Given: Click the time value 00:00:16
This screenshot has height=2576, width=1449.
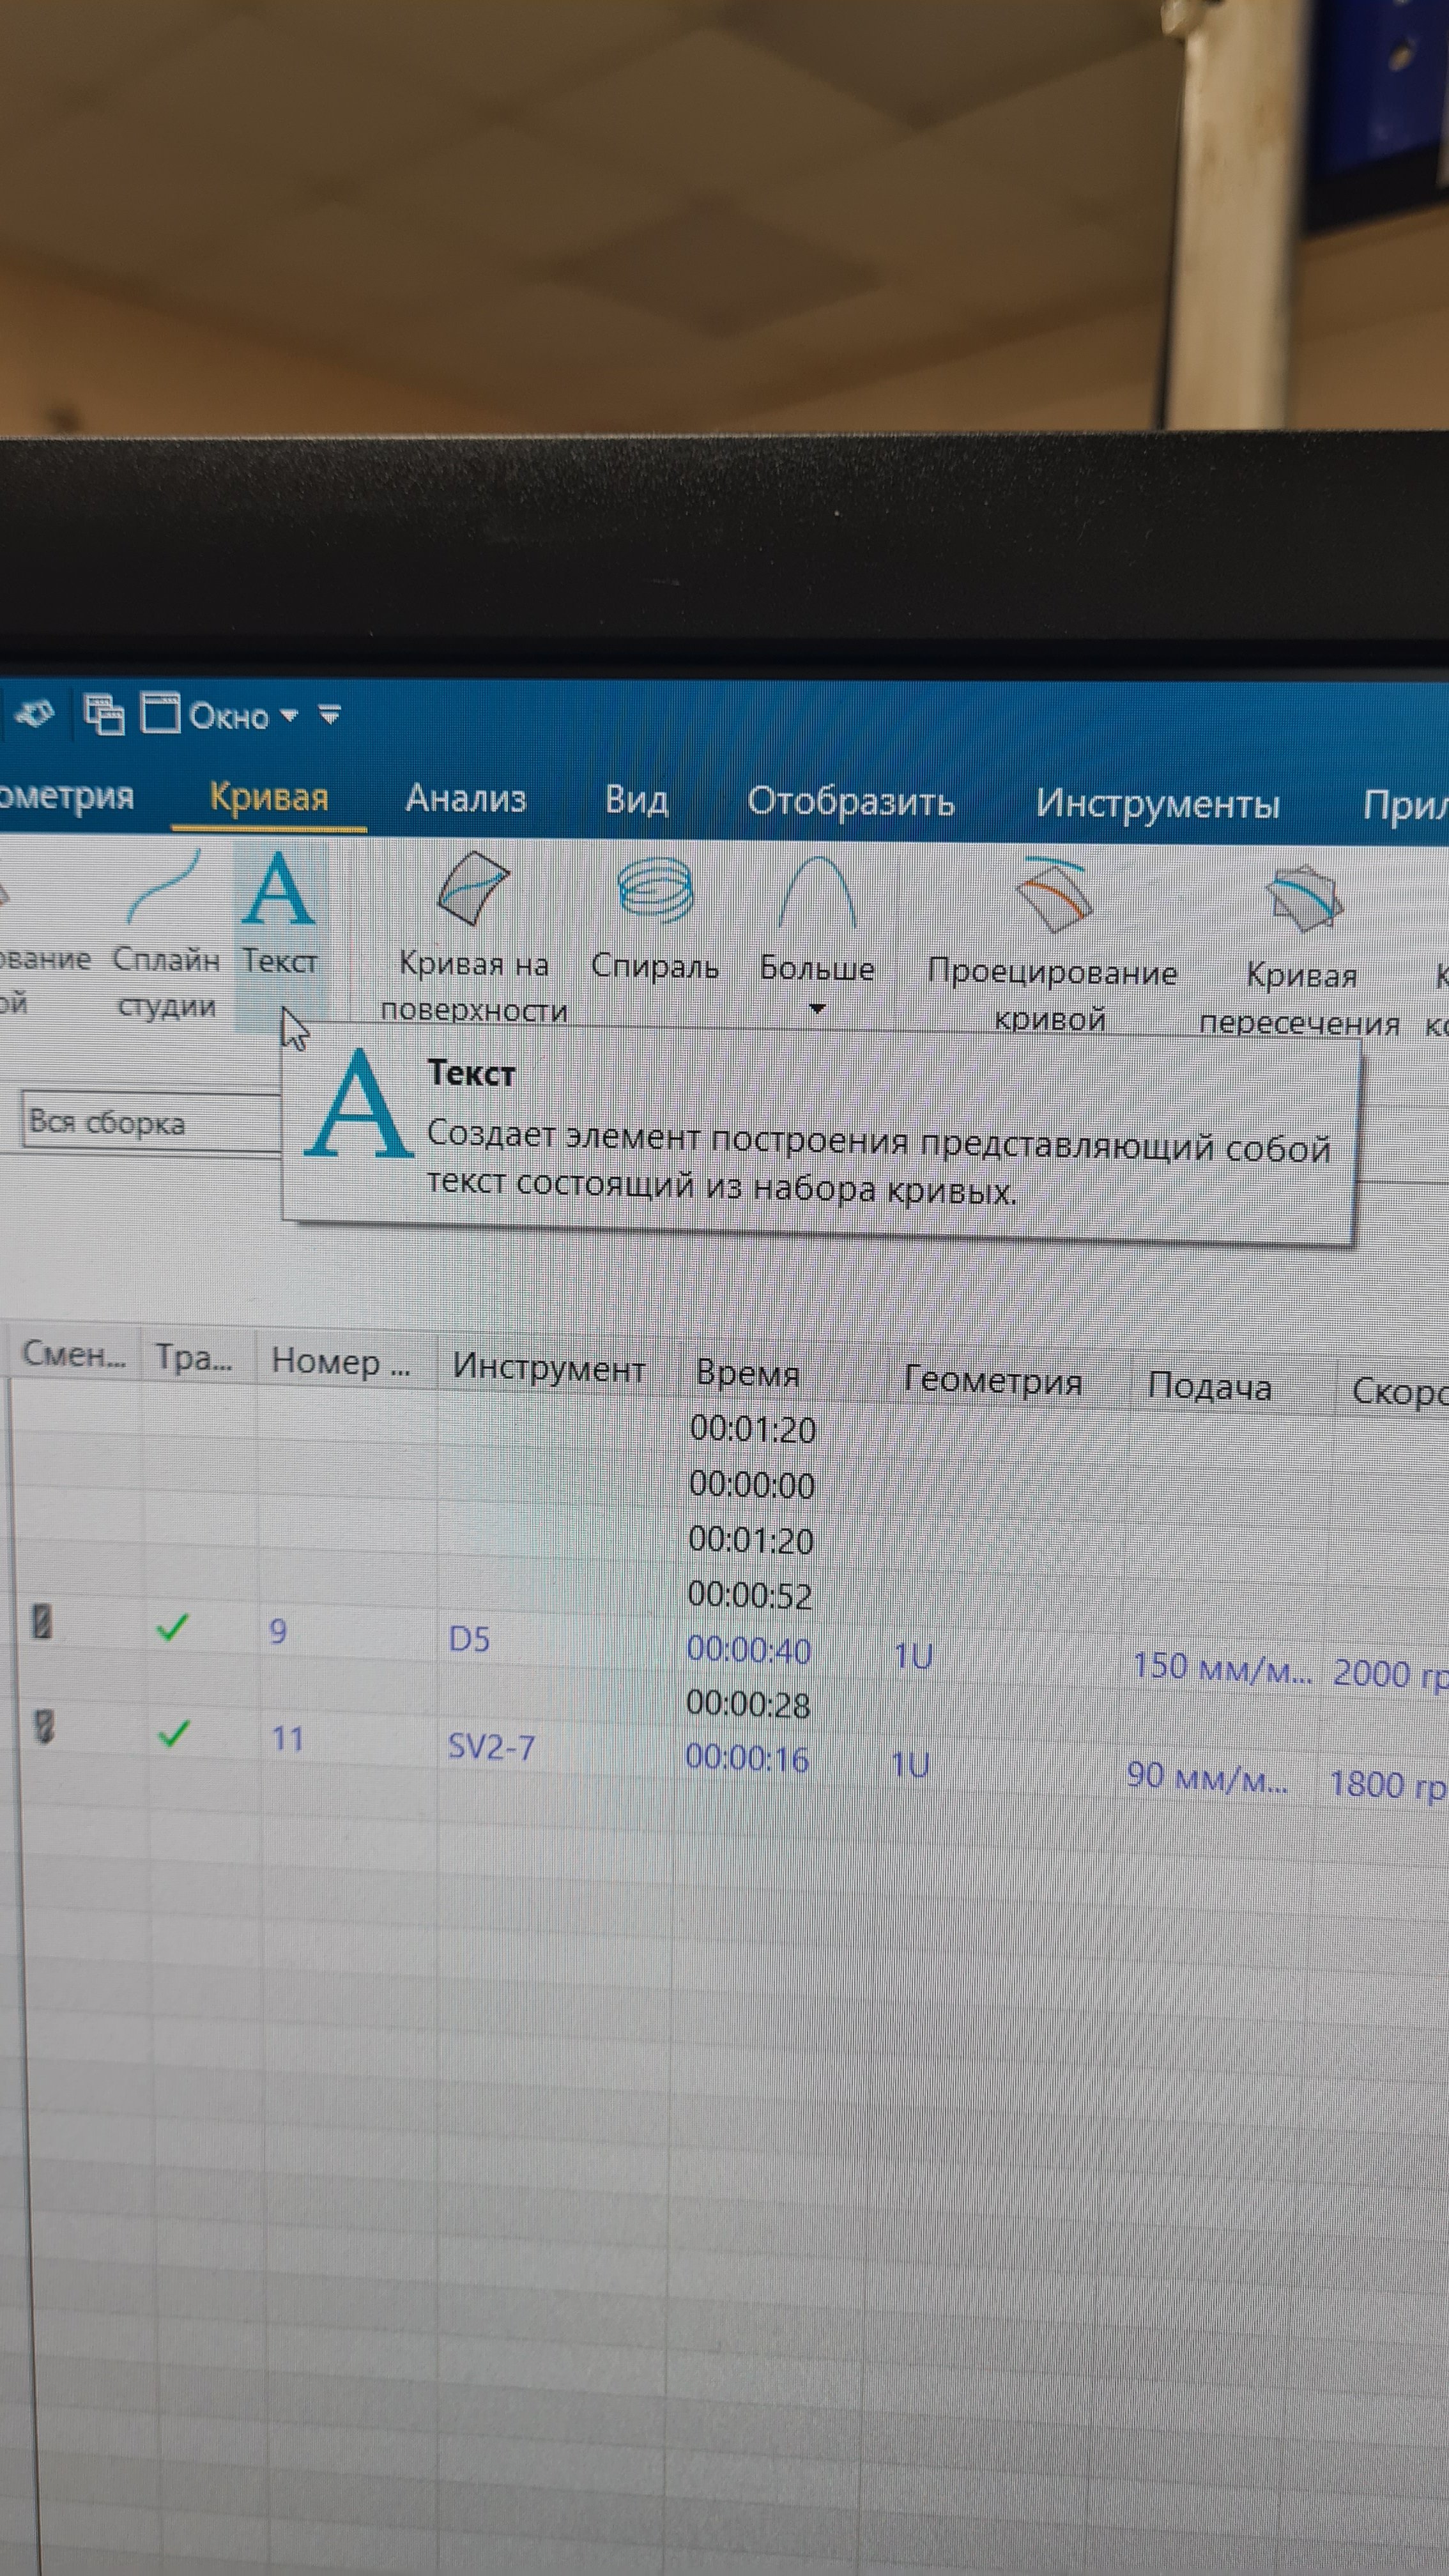Looking at the screenshot, I should coord(747,1758).
